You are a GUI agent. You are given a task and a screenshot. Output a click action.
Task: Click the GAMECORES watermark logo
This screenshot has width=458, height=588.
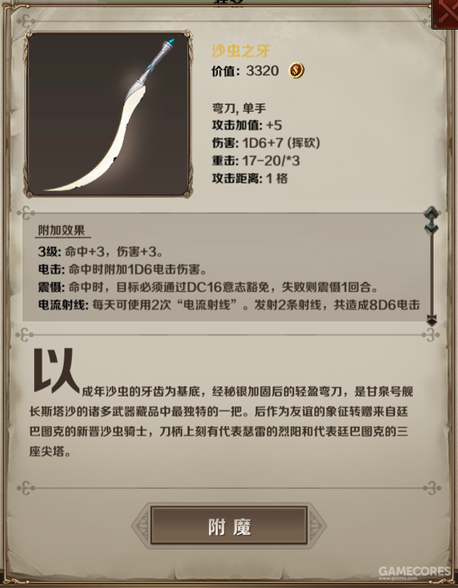[x=415, y=573]
